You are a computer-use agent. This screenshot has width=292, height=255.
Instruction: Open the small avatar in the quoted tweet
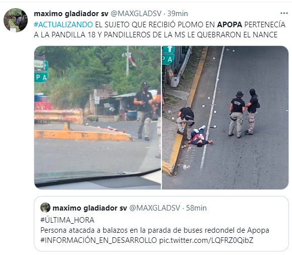[45, 208]
